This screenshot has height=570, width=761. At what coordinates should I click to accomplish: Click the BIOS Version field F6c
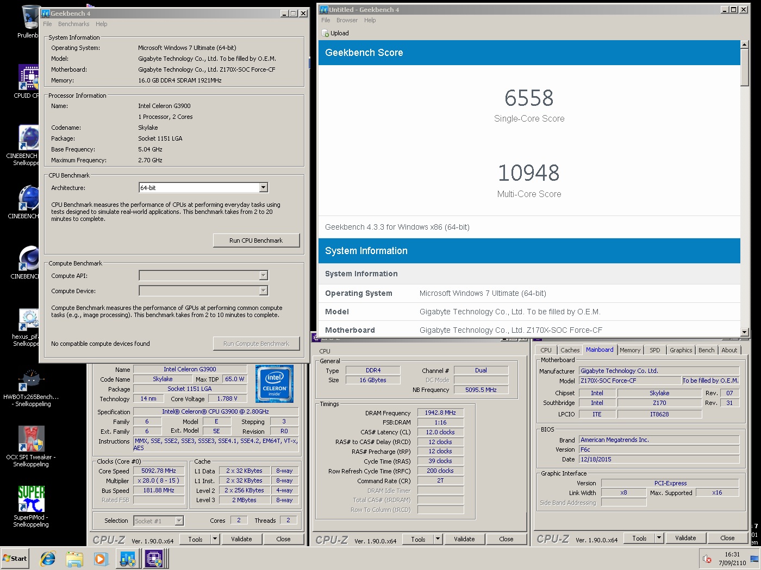pos(659,449)
